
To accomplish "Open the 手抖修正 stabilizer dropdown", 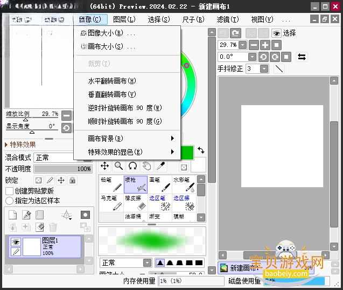I will click(264, 69).
